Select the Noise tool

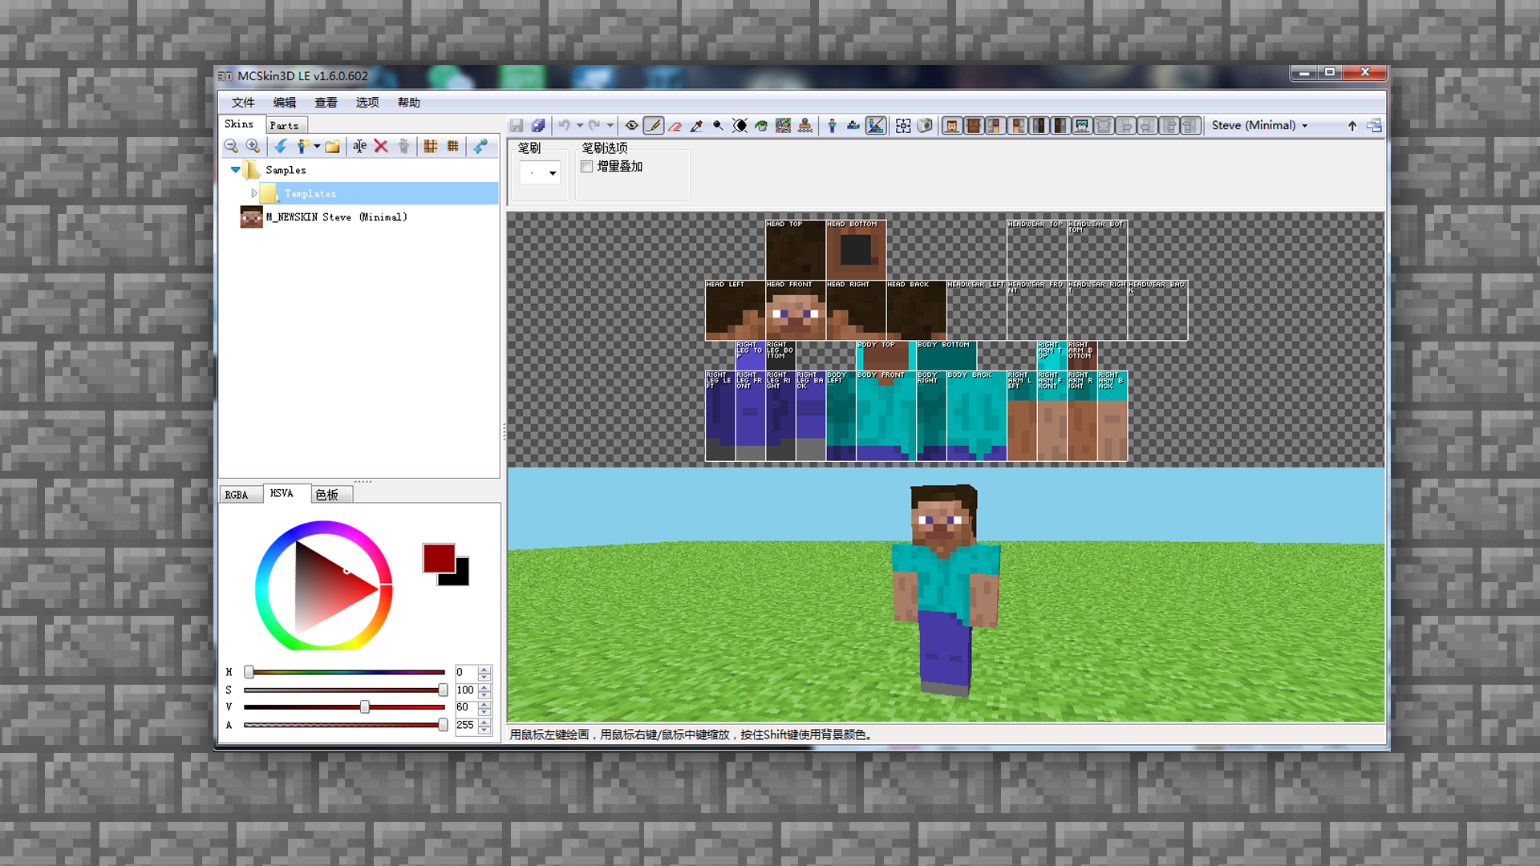[783, 126]
